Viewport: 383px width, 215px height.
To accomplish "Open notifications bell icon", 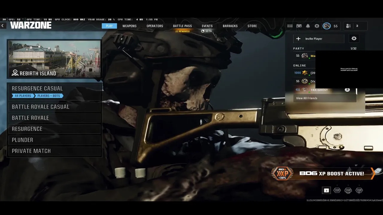I will point(308,26).
